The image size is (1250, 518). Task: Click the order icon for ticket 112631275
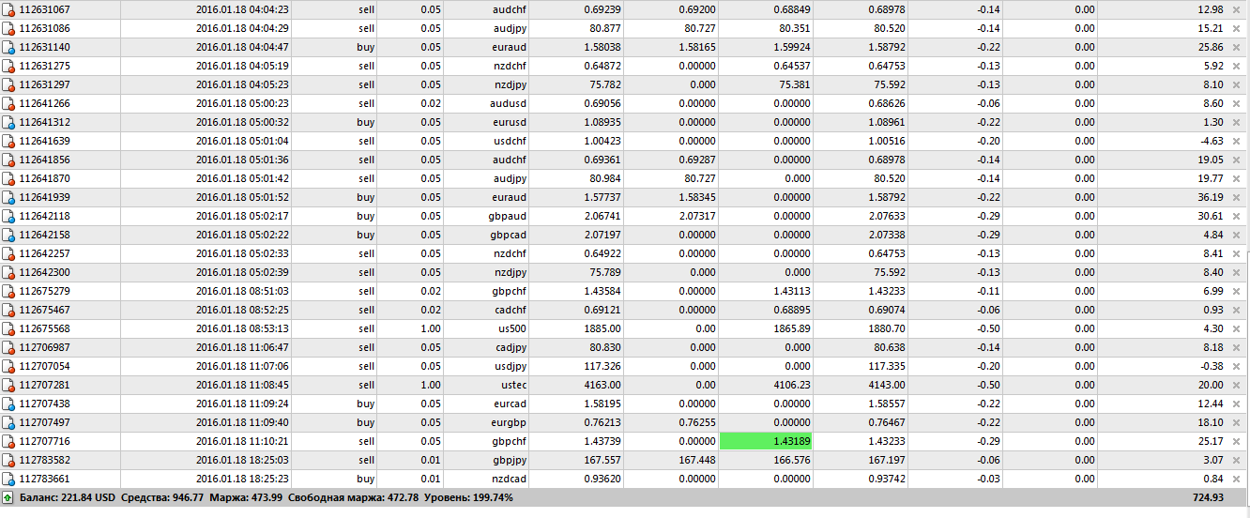point(8,66)
